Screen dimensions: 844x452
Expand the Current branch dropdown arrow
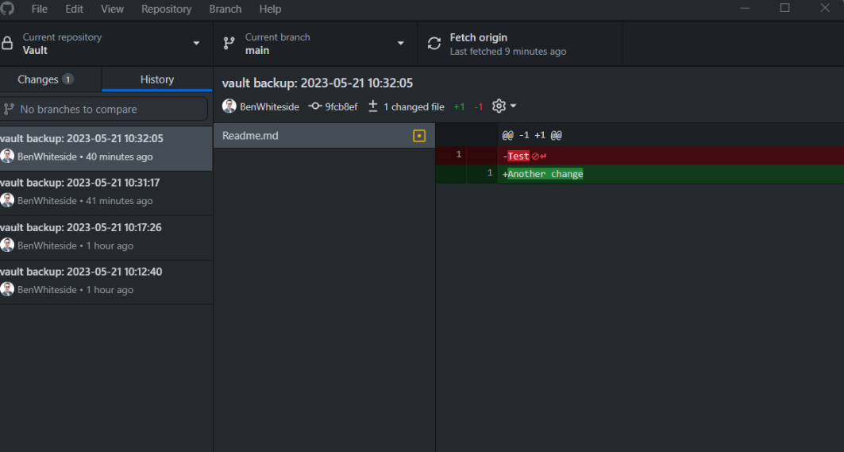400,44
